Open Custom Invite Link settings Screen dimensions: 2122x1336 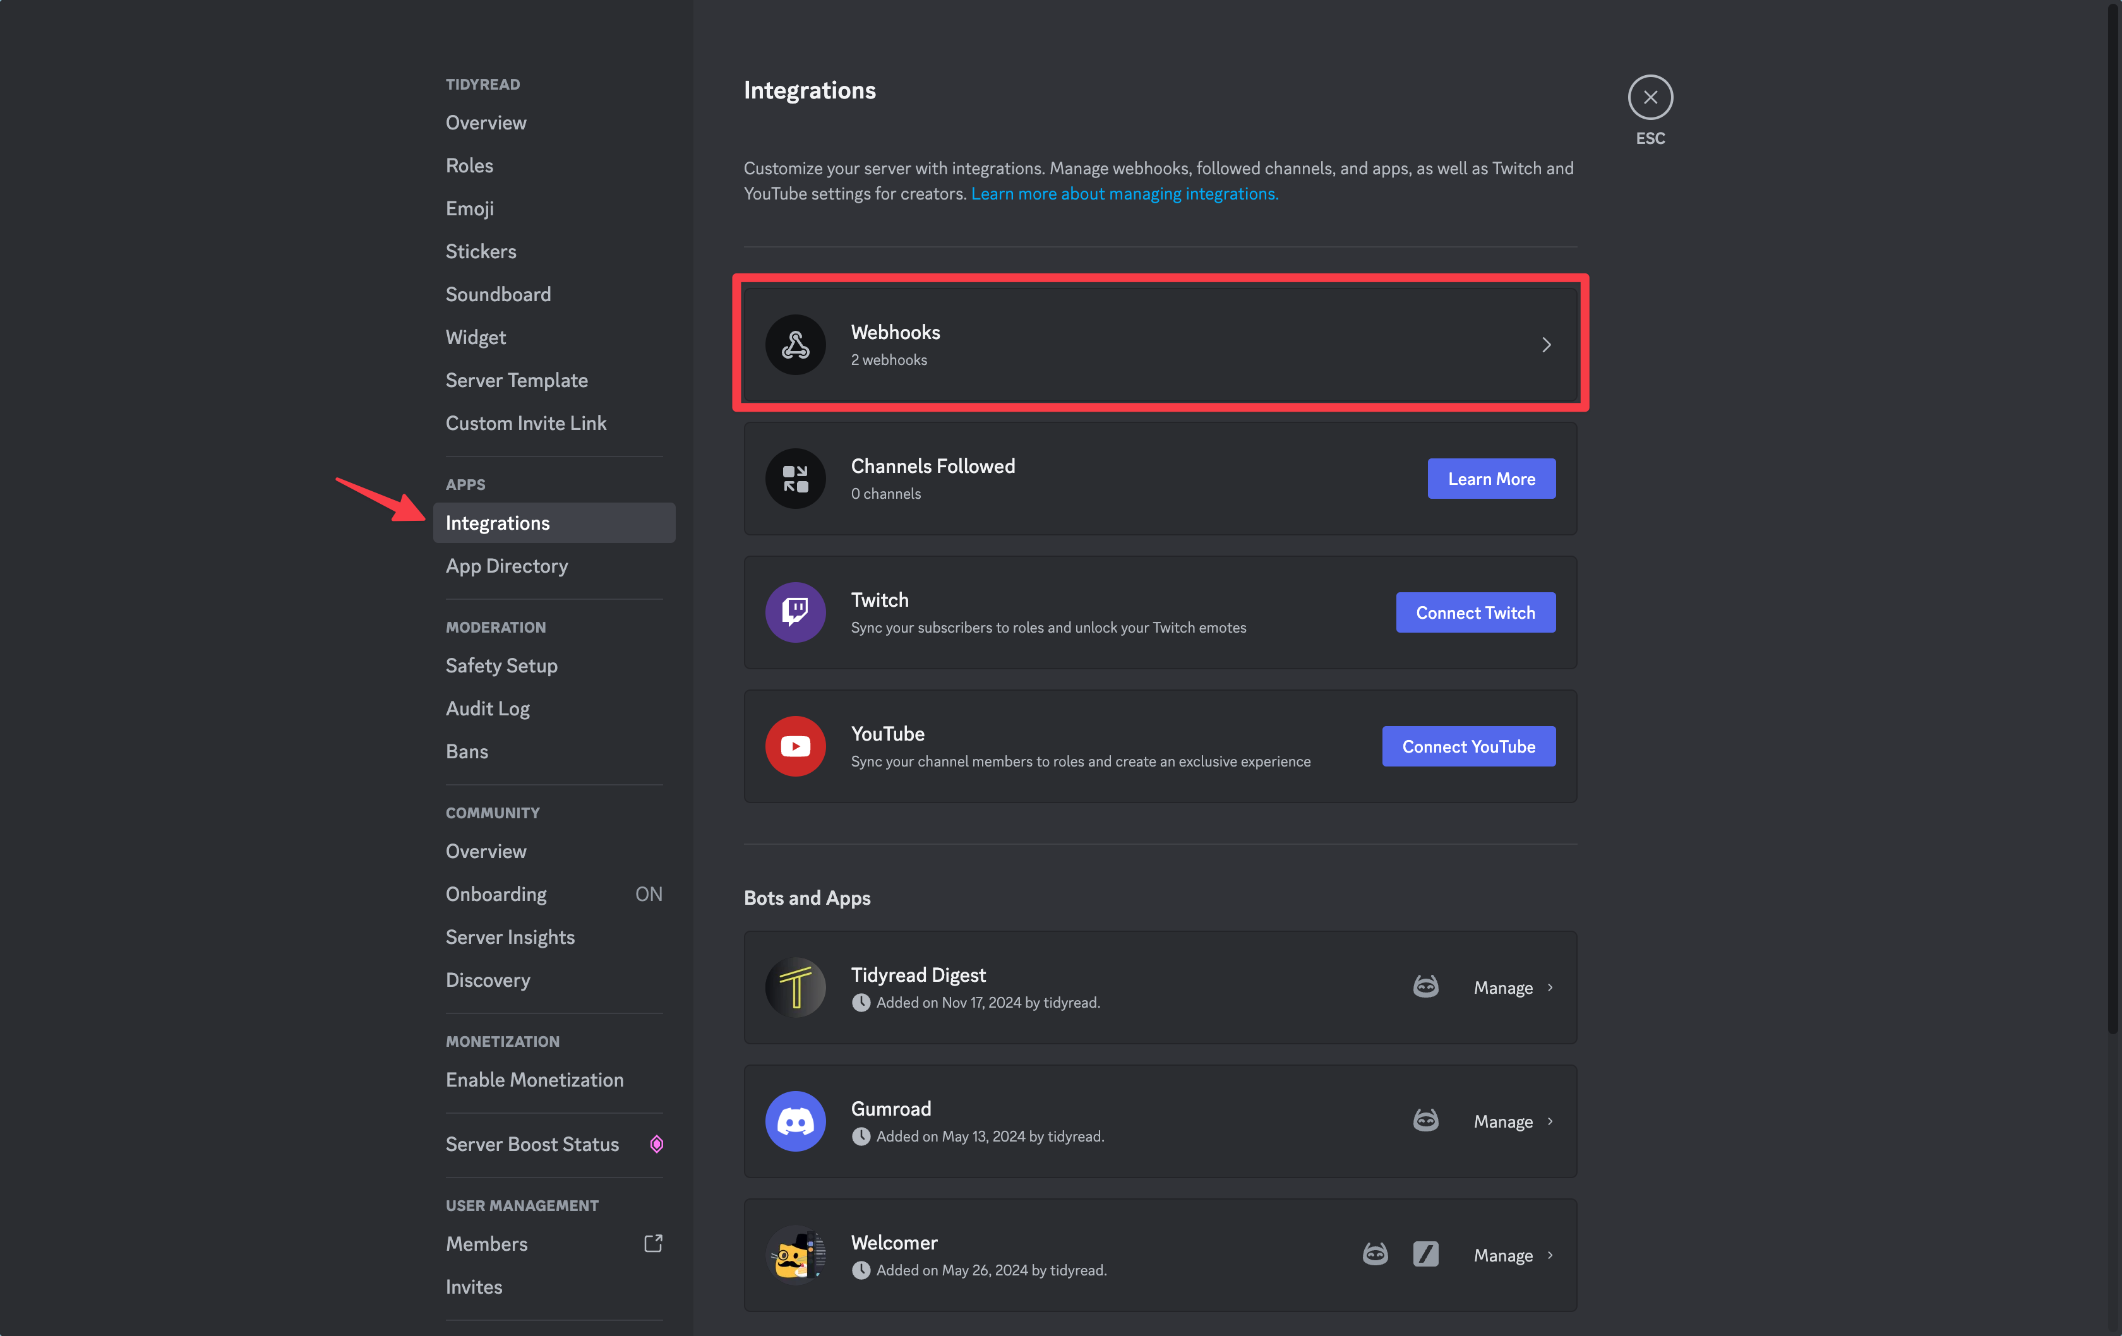coord(554,423)
